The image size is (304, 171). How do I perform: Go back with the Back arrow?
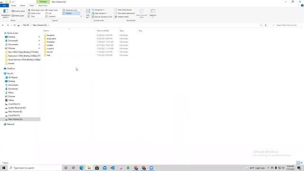click(x=3, y=25)
